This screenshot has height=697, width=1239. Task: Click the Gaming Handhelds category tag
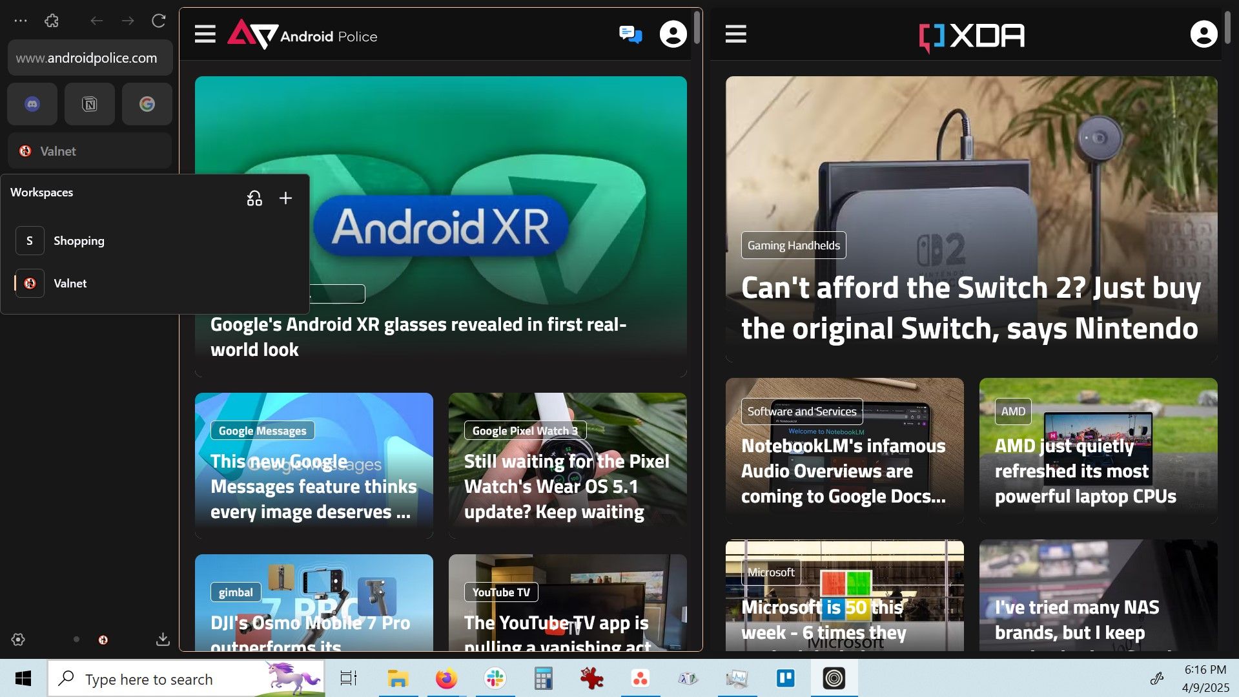794,245
